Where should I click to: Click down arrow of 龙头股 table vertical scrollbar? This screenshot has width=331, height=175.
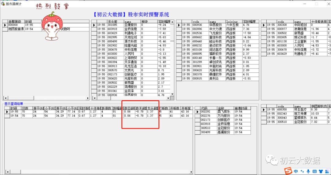click(x=172, y=94)
